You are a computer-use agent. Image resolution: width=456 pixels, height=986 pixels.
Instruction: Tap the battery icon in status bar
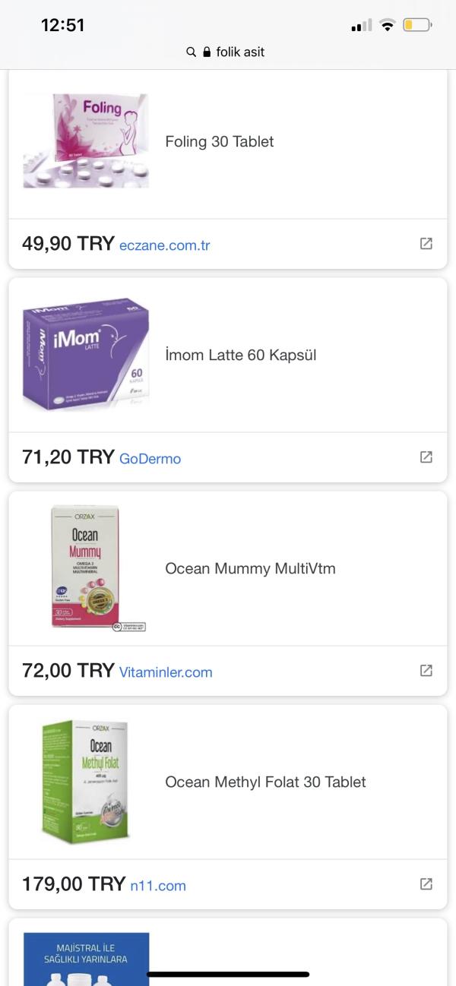click(416, 25)
